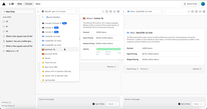
Task: Click the code view icon in the left panel
Action: [x=114, y=12]
